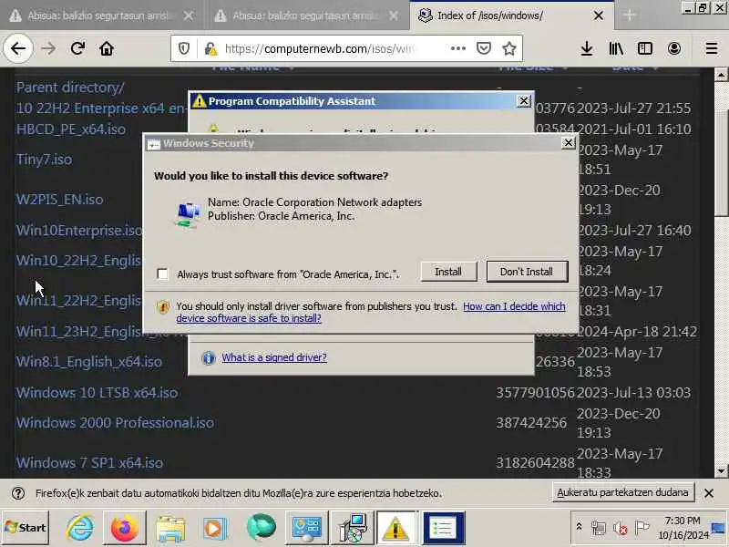Open the HBCD_PE_x64.iso link
Image resolution: width=729 pixels, height=547 pixels.
click(71, 129)
